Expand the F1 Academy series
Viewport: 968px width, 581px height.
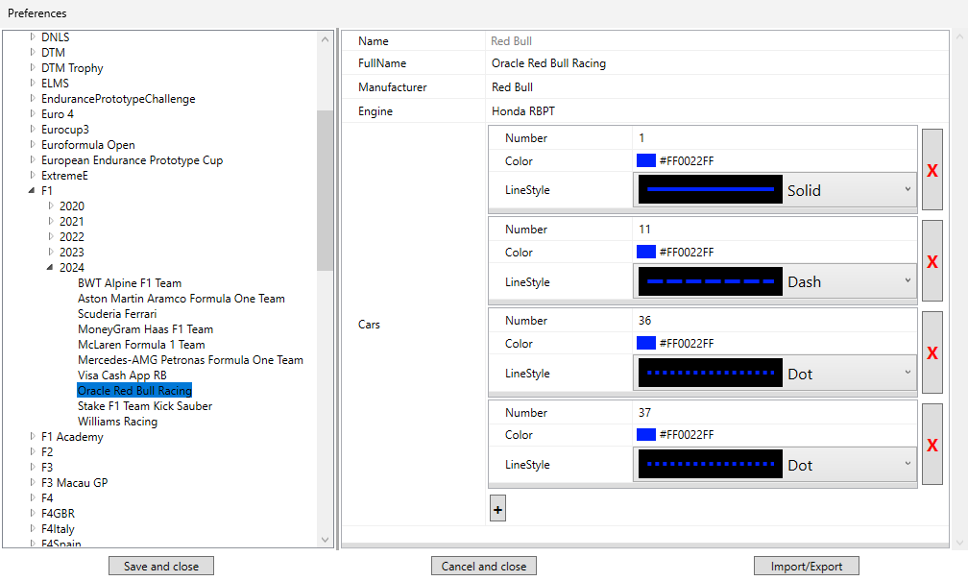click(x=33, y=437)
